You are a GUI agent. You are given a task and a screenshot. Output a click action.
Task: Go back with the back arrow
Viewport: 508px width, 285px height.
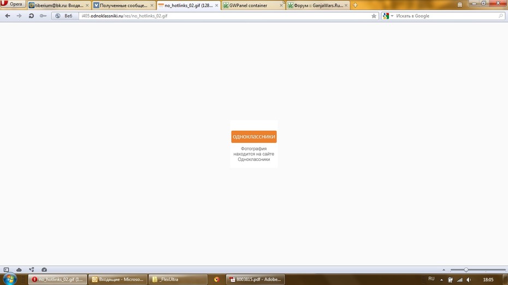pyautogui.click(x=8, y=16)
